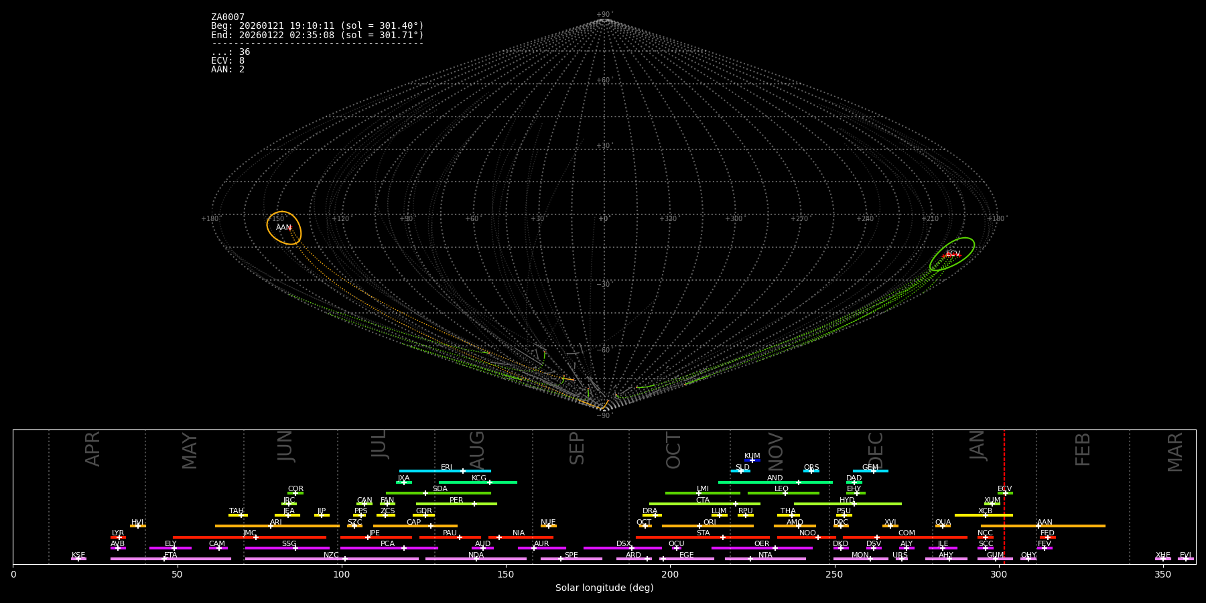Pick the URS shower label in timeline

(900, 555)
